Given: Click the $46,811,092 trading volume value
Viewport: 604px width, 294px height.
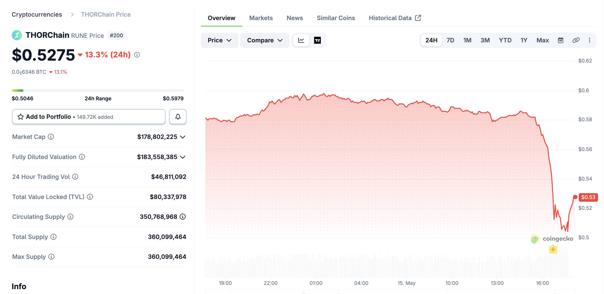Looking at the screenshot, I should click(x=169, y=177).
